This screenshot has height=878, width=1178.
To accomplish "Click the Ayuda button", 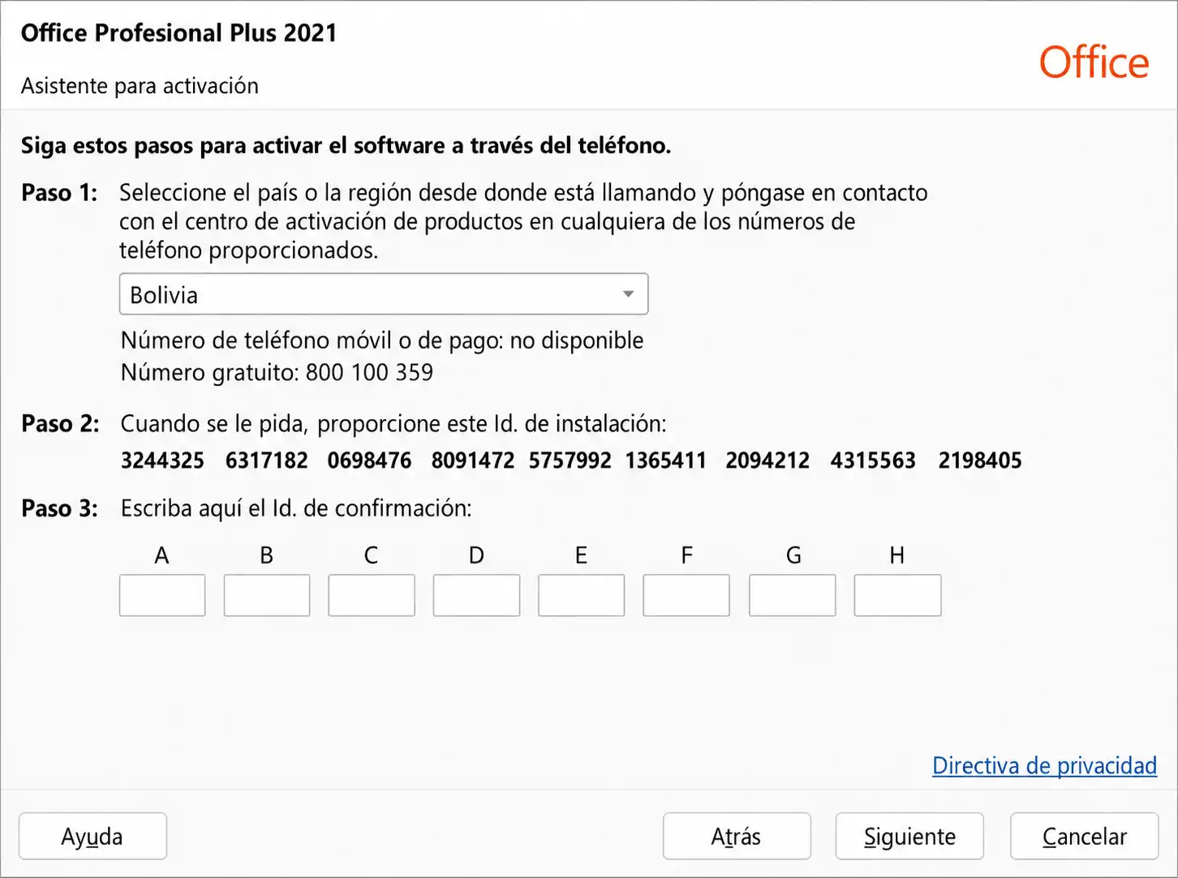I will tap(92, 836).
